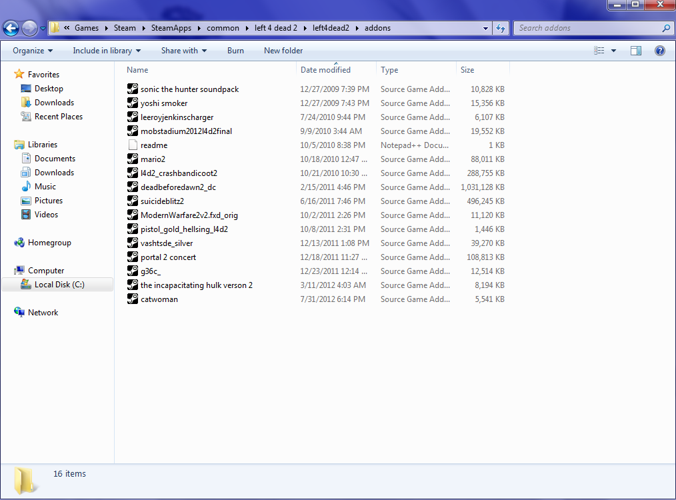Select Libraries in navigation pane
676x500 pixels.
(x=43, y=145)
